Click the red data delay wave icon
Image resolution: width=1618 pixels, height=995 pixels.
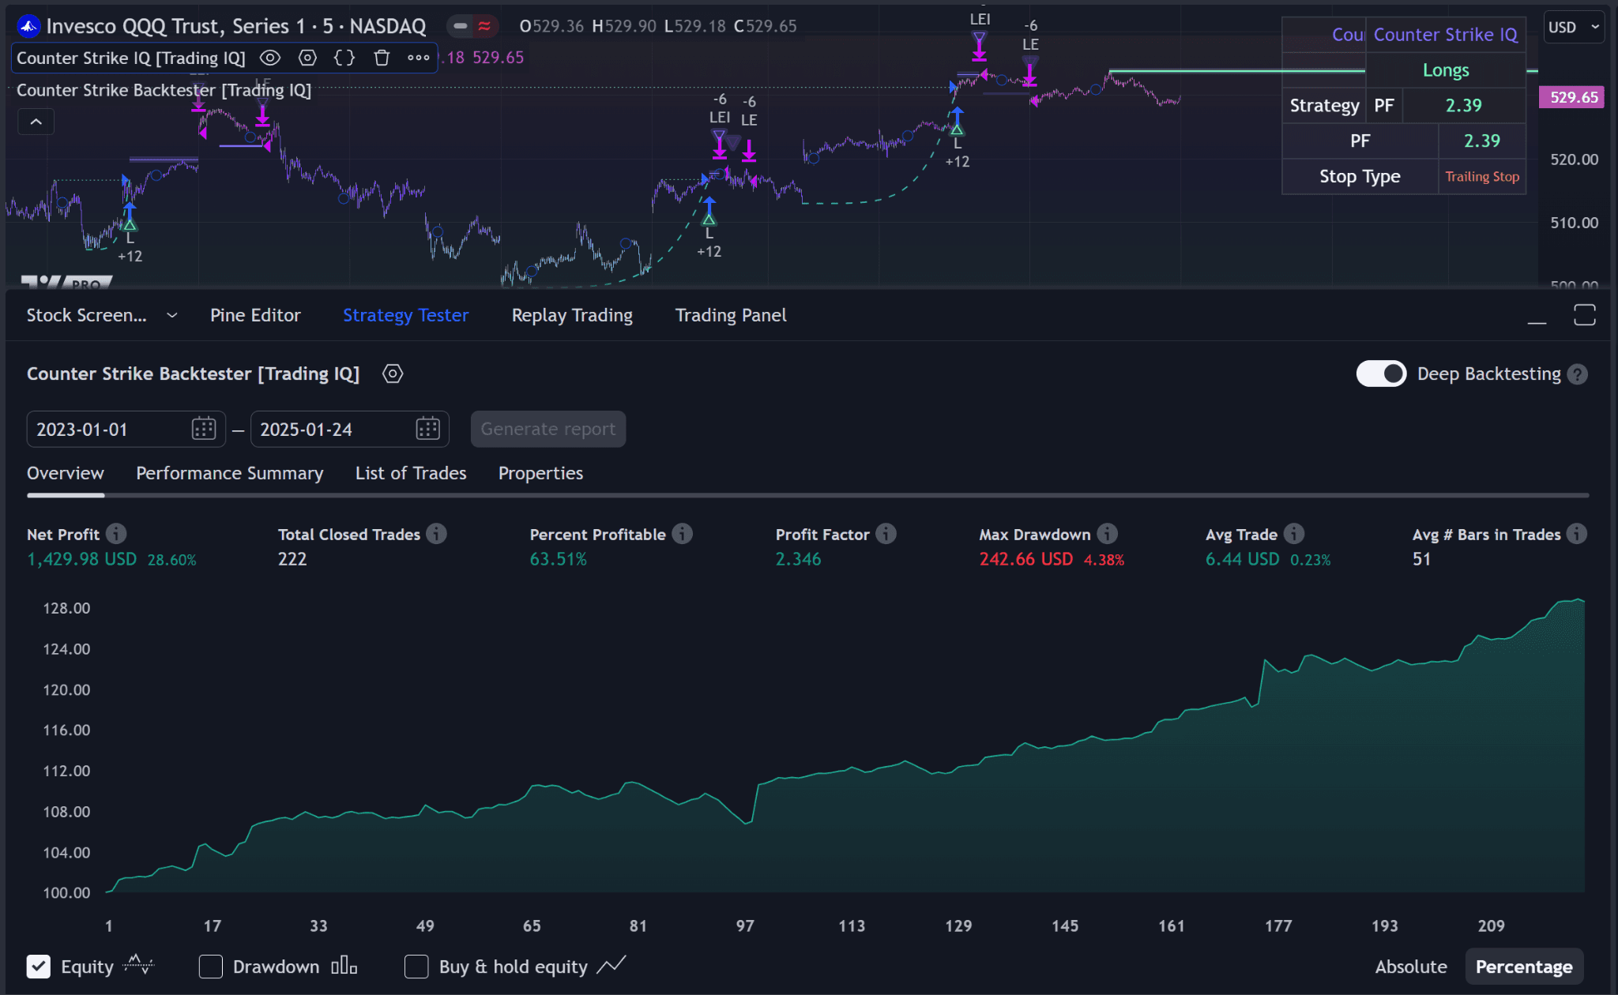[484, 26]
